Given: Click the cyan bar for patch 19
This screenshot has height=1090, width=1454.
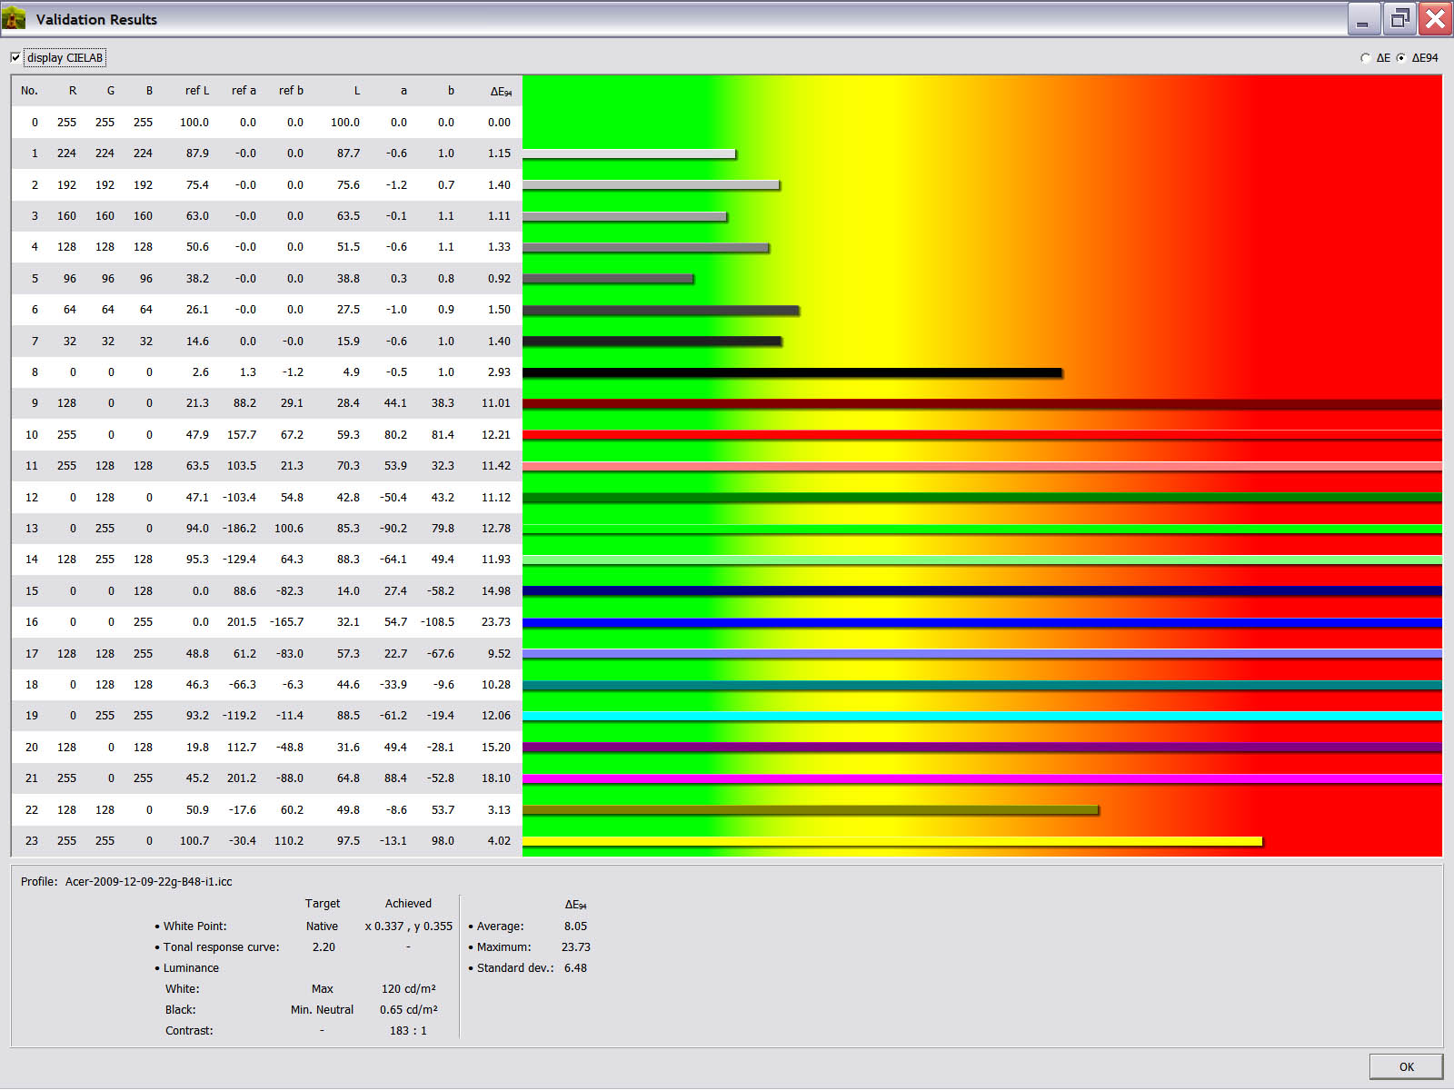Looking at the screenshot, I should tap(981, 717).
